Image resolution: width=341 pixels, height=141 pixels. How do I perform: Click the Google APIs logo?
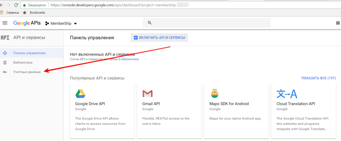click(27, 23)
